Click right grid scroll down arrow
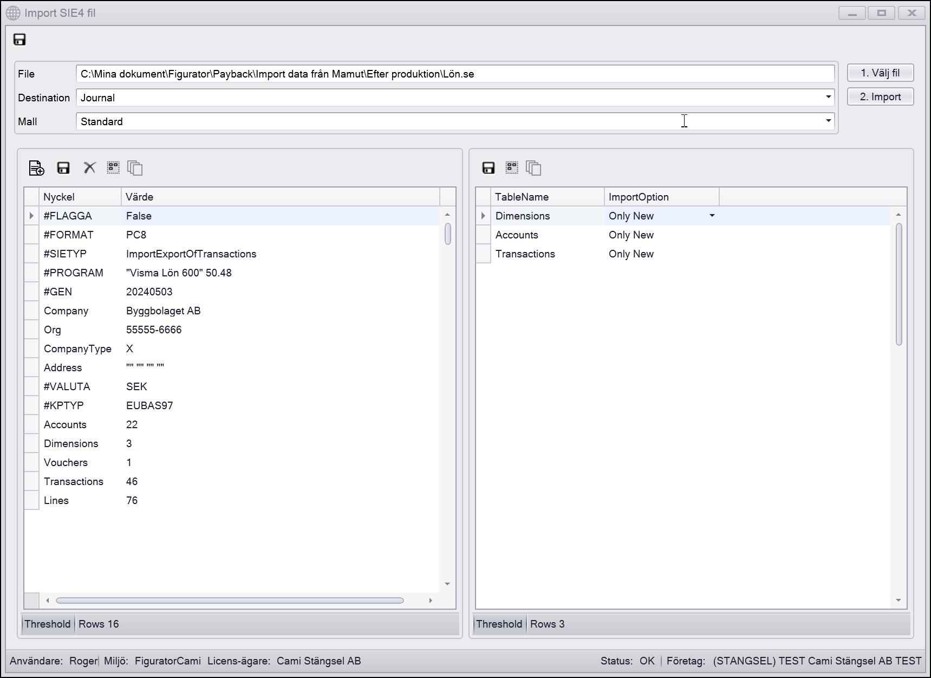 (x=899, y=600)
